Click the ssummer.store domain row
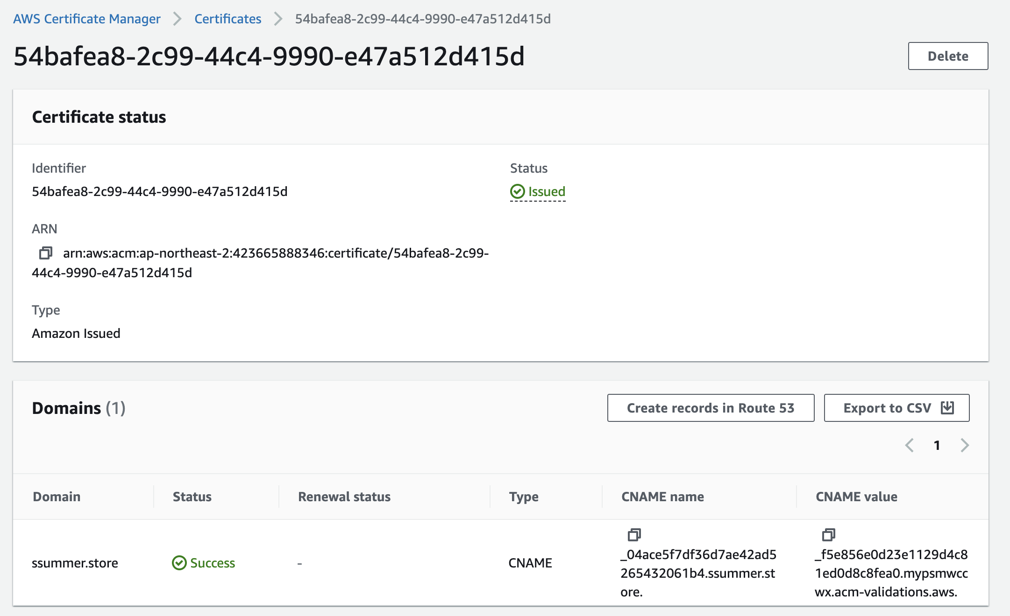The image size is (1010, 616). coord(75,563)
